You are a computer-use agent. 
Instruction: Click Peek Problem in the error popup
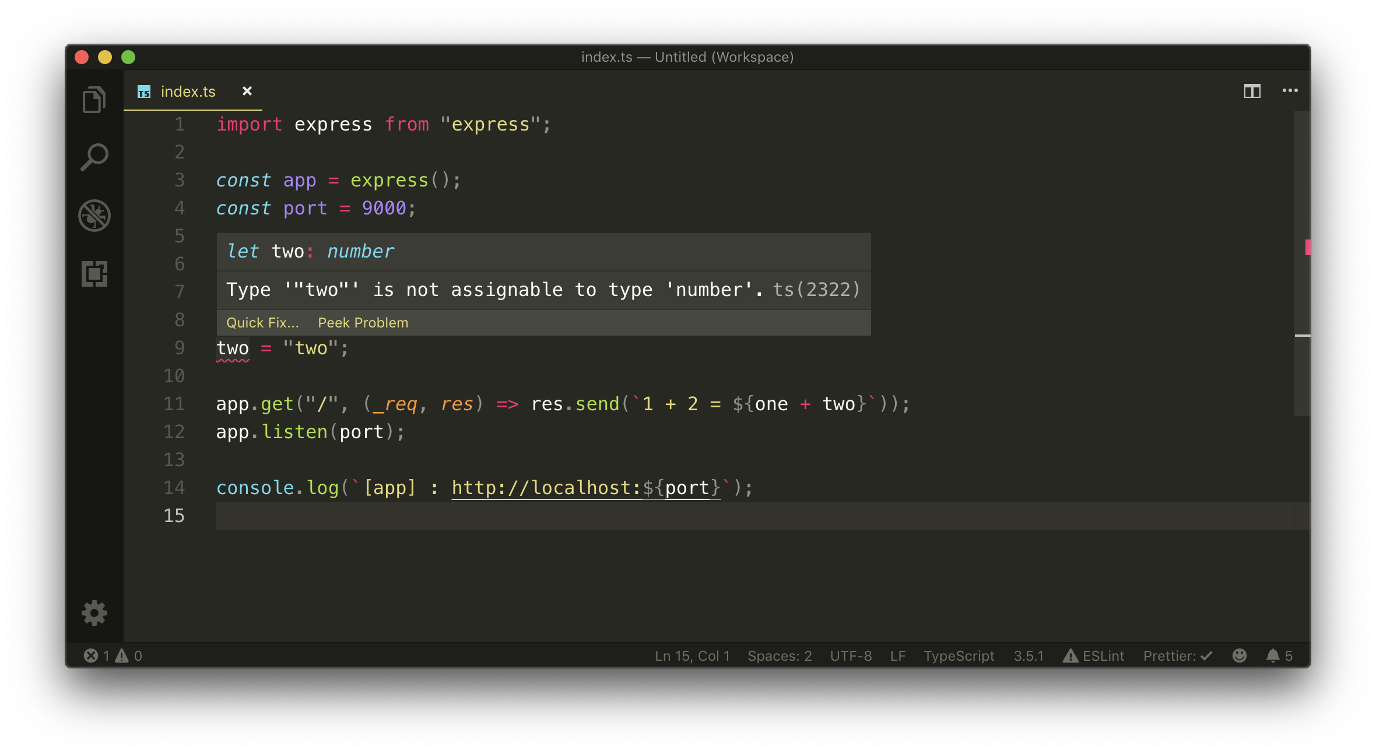click(x=363, y=322)
